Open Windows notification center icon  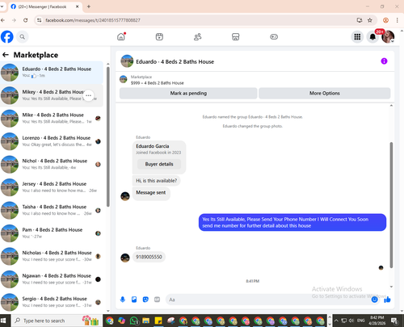click(394, 321)
